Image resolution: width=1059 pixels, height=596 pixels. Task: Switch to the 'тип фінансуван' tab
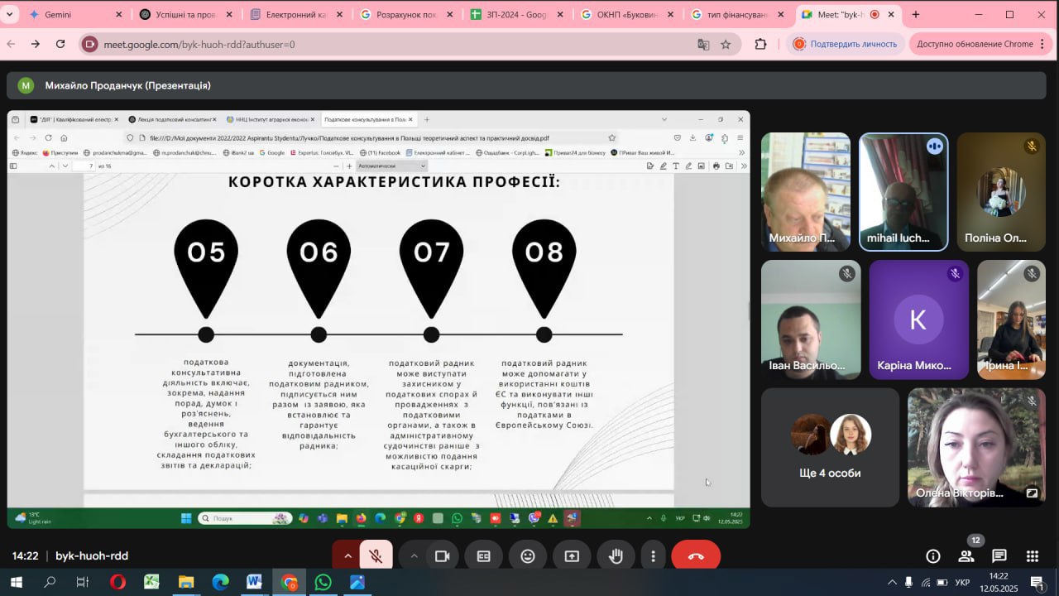738,14
